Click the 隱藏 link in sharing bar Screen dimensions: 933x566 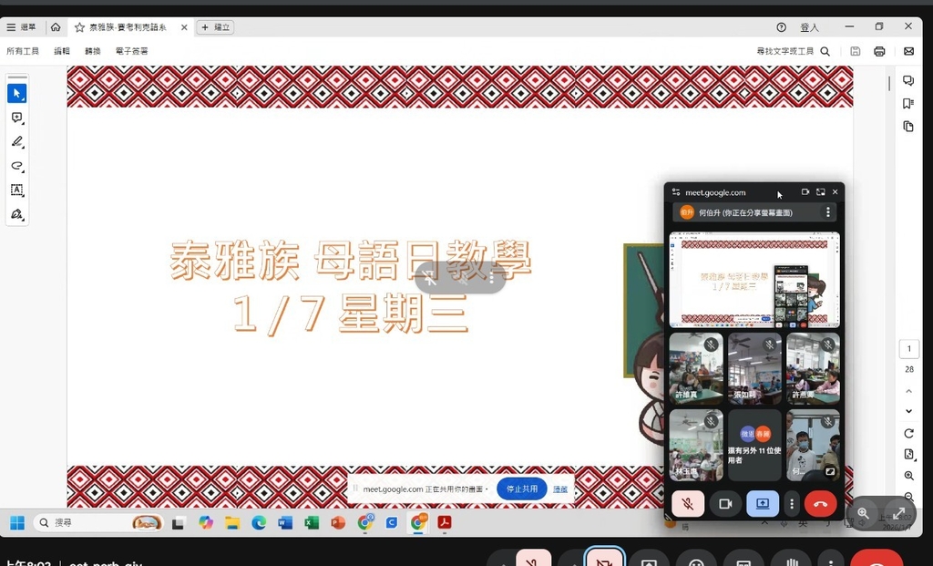560,489
